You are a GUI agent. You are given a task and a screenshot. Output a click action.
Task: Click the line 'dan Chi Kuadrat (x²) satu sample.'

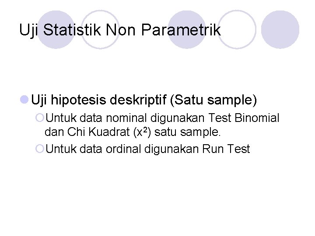click(x=133, y=132)
